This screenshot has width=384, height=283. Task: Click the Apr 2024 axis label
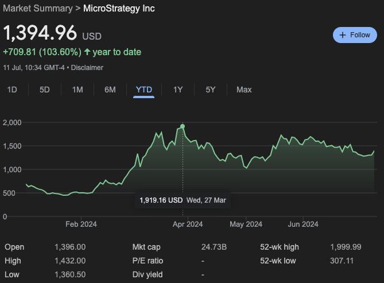click(188, 224)
